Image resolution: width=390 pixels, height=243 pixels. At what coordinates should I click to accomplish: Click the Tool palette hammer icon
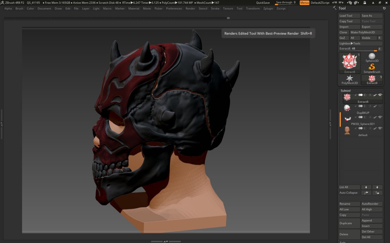(x=335, y=8)
